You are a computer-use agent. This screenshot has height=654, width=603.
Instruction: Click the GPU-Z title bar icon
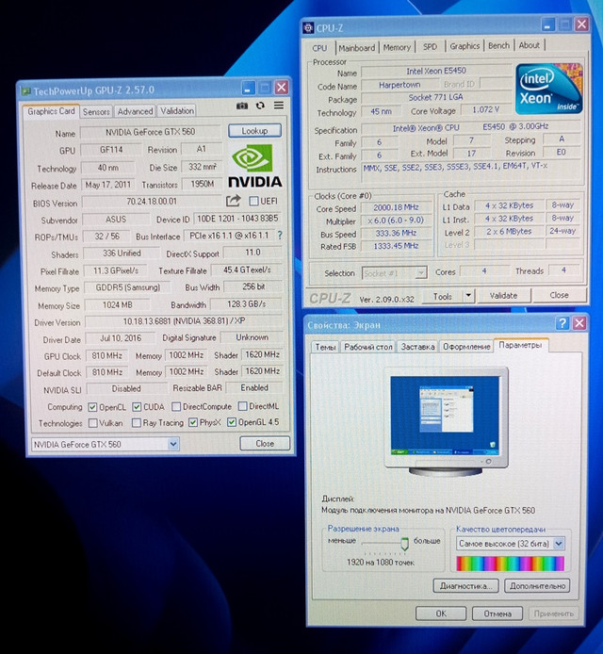[25, 90]
